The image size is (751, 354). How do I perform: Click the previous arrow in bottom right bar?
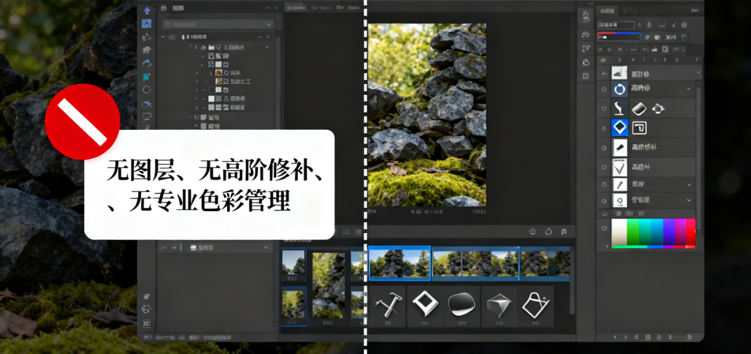click(615, 338)
